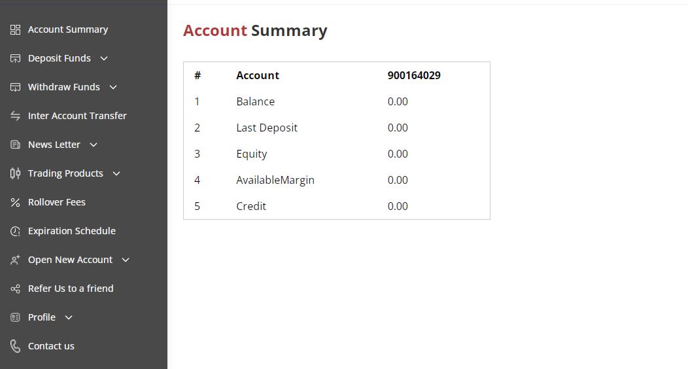
Task: Click the Credit row label
Action: point(251,206)
